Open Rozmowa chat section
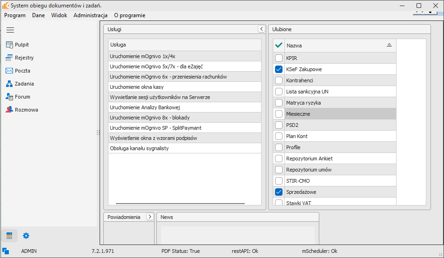444x258 pixels. click(x=22, y=110)
